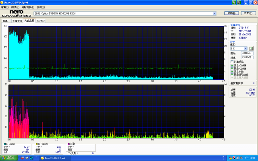Click the show desktop quick-launch icon
This screenshot has width=258, height=161.
click(x=27, y=158)
